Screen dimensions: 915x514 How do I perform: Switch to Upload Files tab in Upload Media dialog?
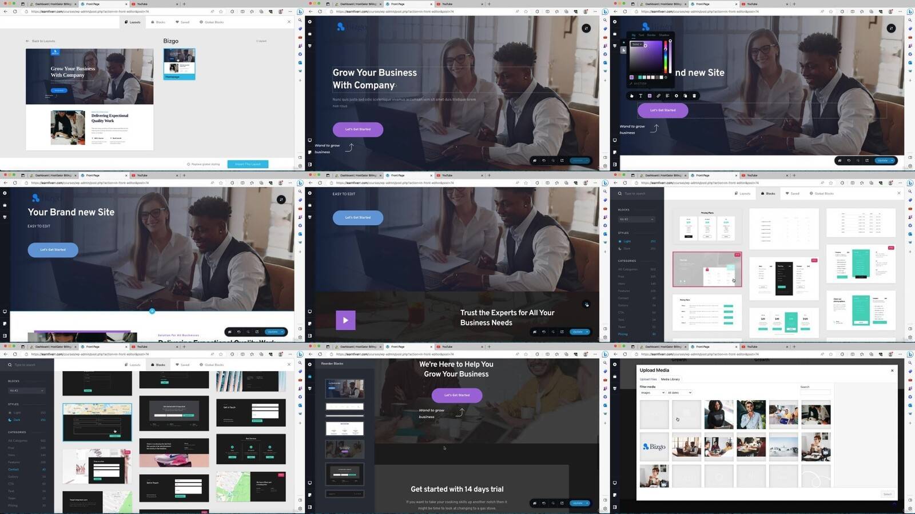(x=649, y=379)
